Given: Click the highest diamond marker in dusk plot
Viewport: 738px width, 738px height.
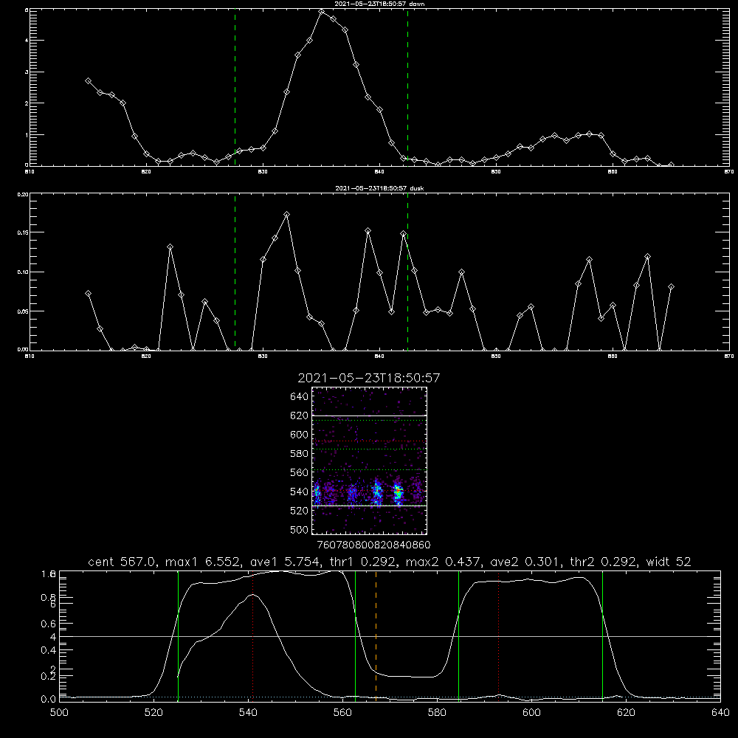Looking at the screenshot, I should [286, 215].
